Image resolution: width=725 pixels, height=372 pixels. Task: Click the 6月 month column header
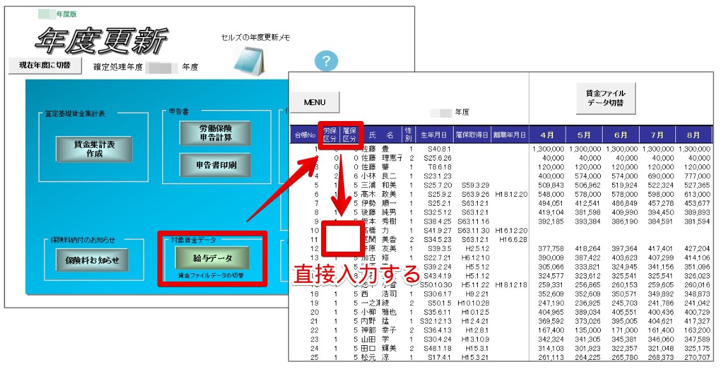click(621, 135)
